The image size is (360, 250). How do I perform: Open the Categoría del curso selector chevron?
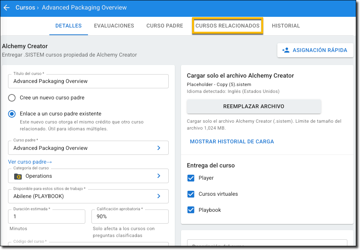[x=159, y=176]
